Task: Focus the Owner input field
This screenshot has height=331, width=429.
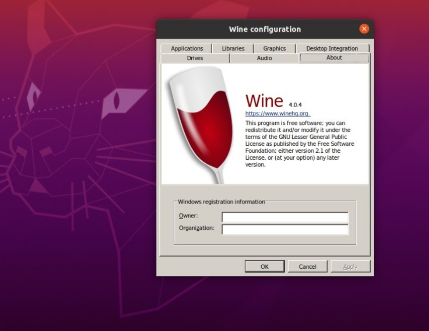Action: pyautogui.click(x=285, y=217)
